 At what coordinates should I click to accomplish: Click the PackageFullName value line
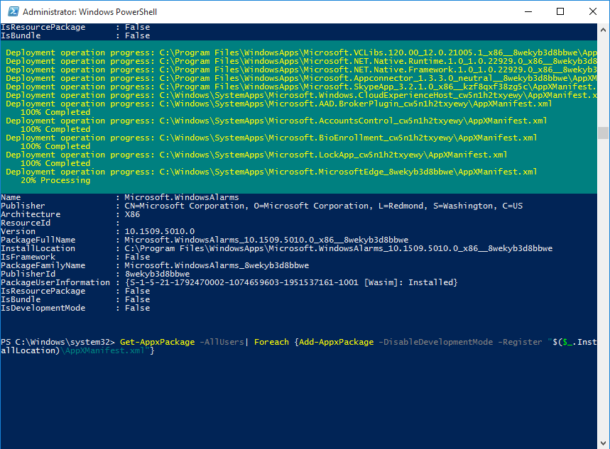pos(266,240)
